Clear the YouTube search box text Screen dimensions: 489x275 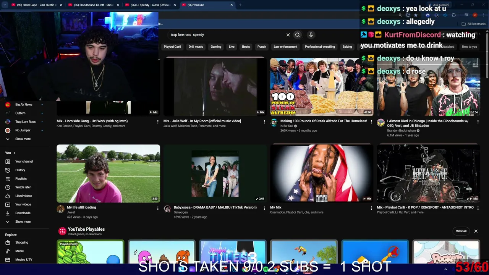pos(288,35)
